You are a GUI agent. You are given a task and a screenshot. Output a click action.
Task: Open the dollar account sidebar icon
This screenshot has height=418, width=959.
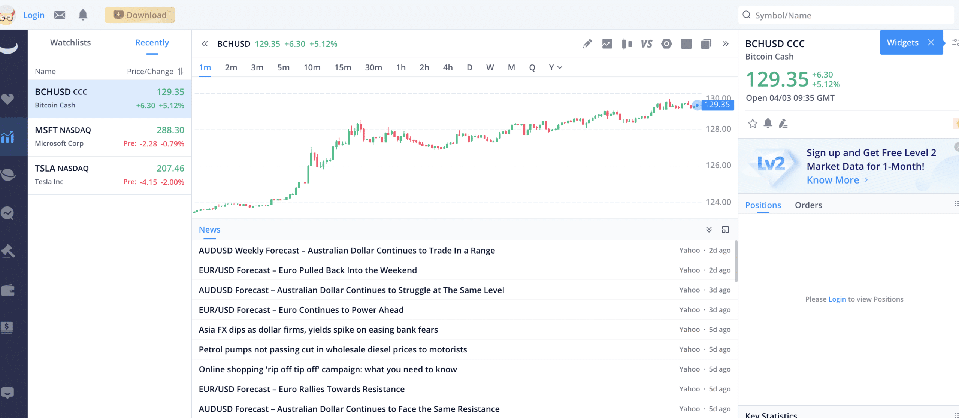click(7, 327)
